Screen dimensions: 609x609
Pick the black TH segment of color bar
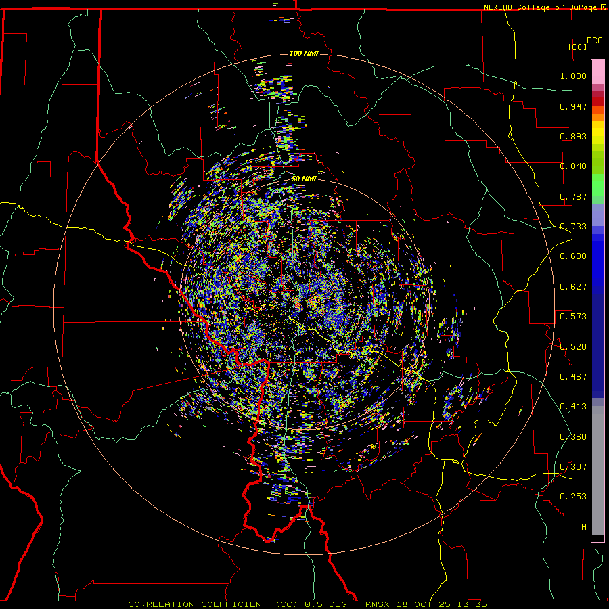597,537
